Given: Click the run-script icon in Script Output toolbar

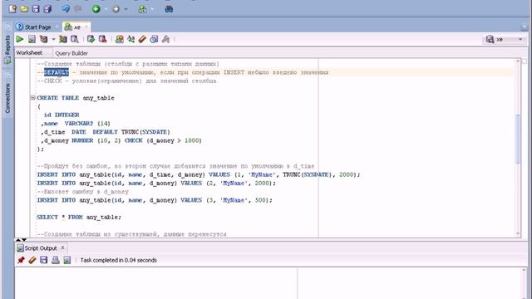Looking at the screenshot, I should coord(67,260).
